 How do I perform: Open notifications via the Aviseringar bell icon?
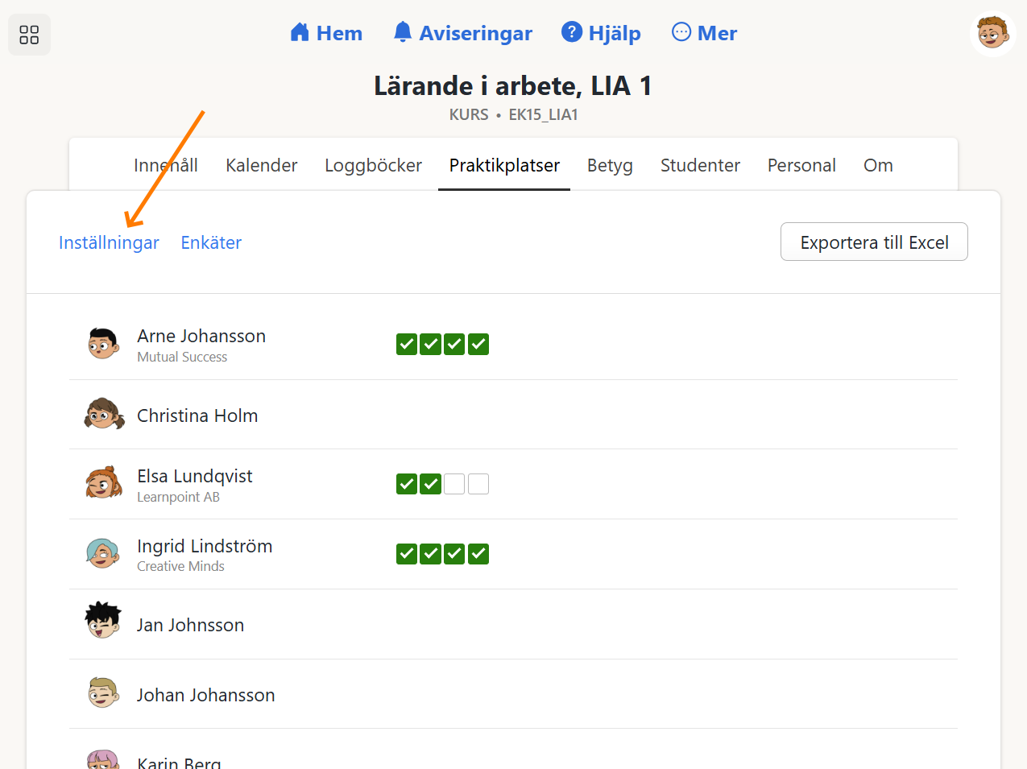click(401, 31)
